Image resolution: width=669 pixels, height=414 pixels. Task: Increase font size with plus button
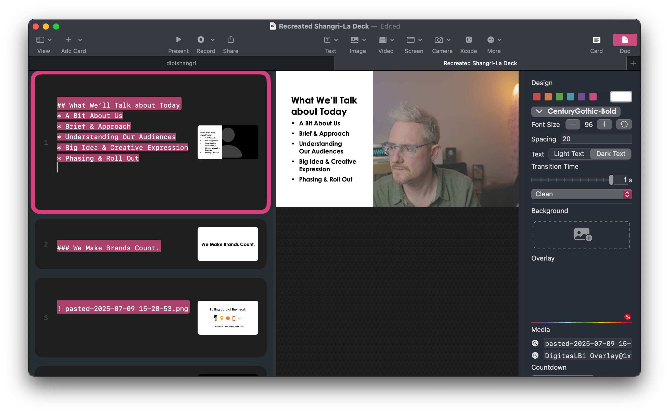[604, 125]
